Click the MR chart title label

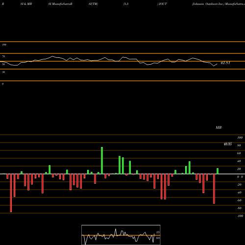(219, 127)
